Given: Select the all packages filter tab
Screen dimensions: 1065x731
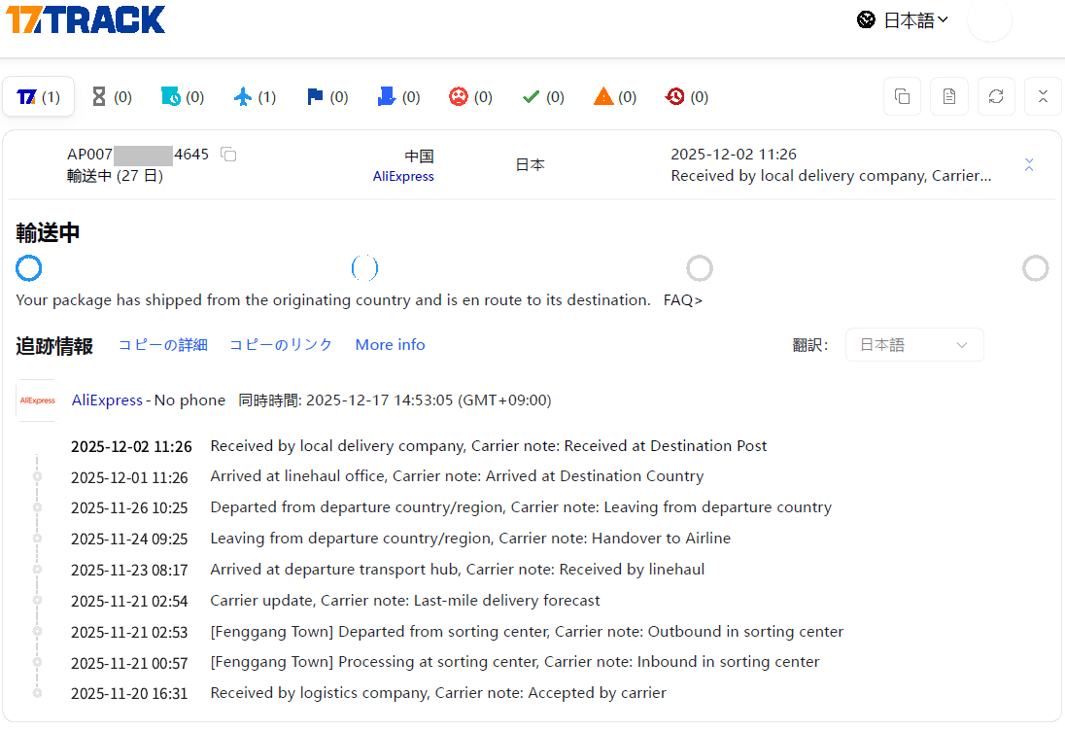Looking at the screenshot, I should (x=39, y=97).
